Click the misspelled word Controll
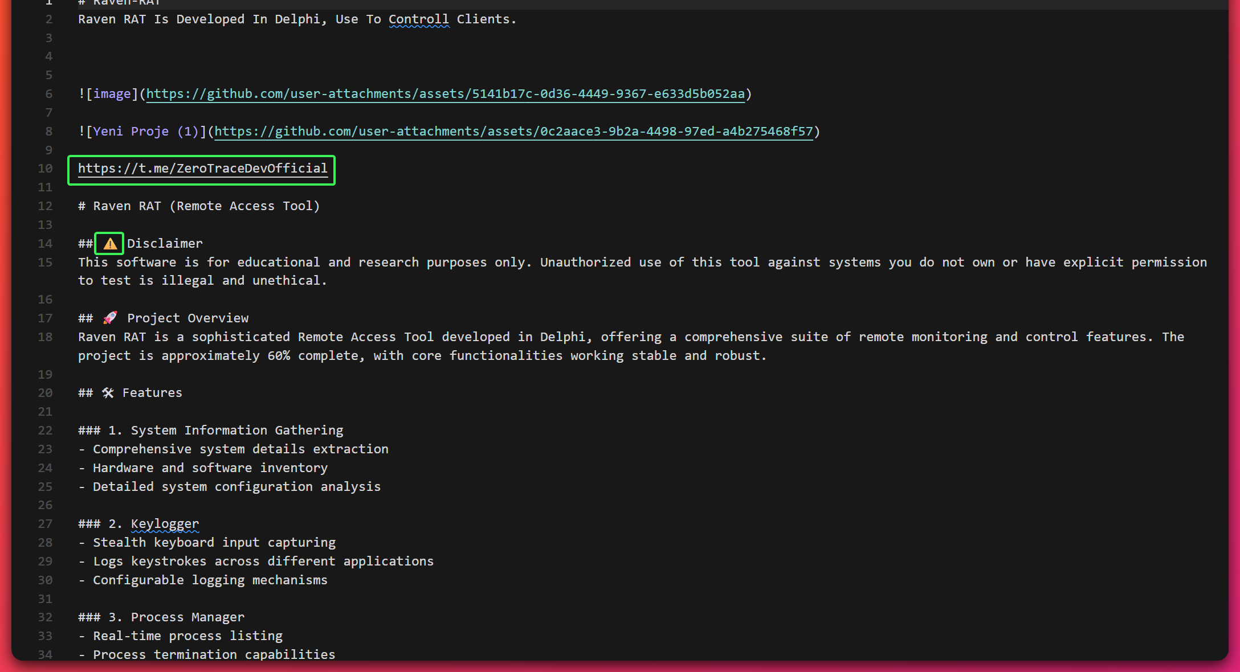1240x672 pixels. click(x=419, y=19)
